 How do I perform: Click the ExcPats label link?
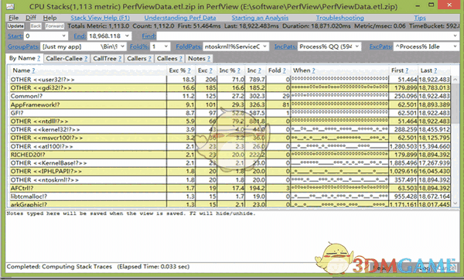point(380,46)
